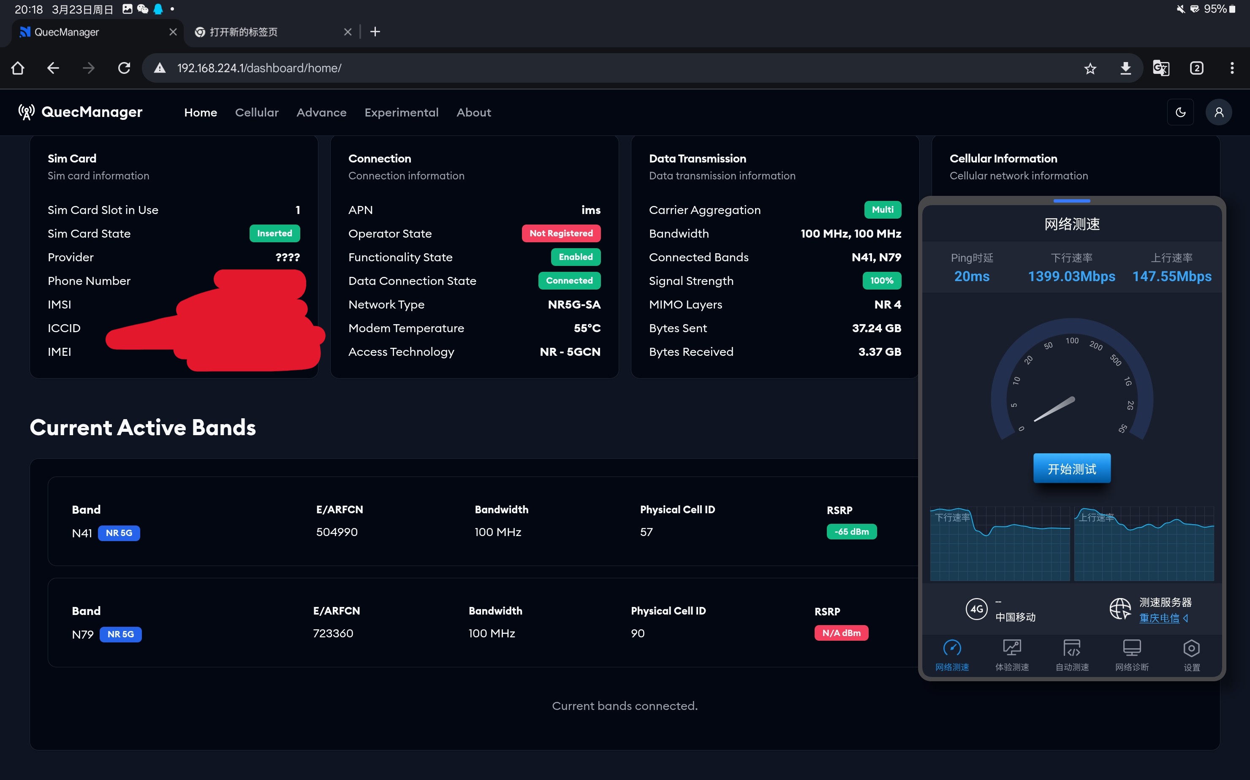Click the browser forward arrow
The height and width of the screenshot is (780, 1250).
click(89, 68)
